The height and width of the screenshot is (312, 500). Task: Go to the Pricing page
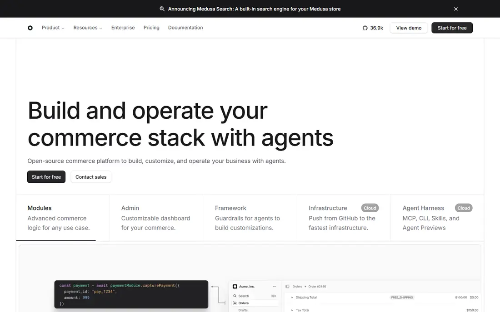[151, 28]
